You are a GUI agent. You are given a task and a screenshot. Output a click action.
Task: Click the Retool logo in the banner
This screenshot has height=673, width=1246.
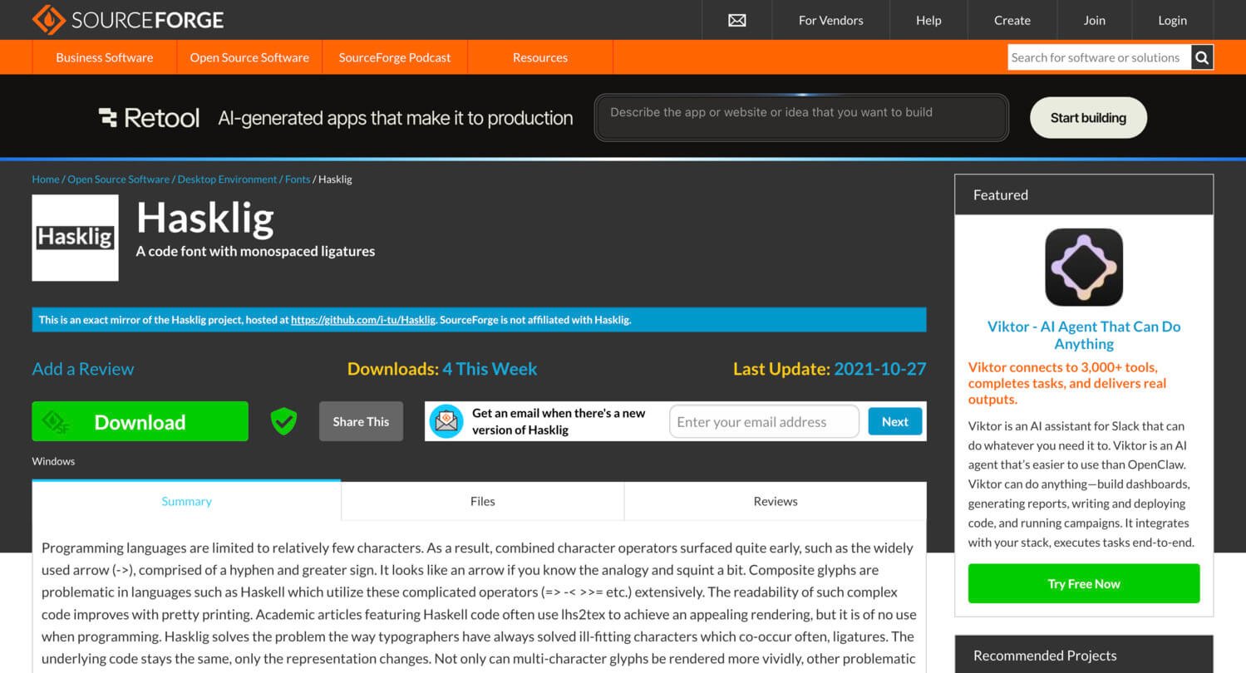(149, 118)
